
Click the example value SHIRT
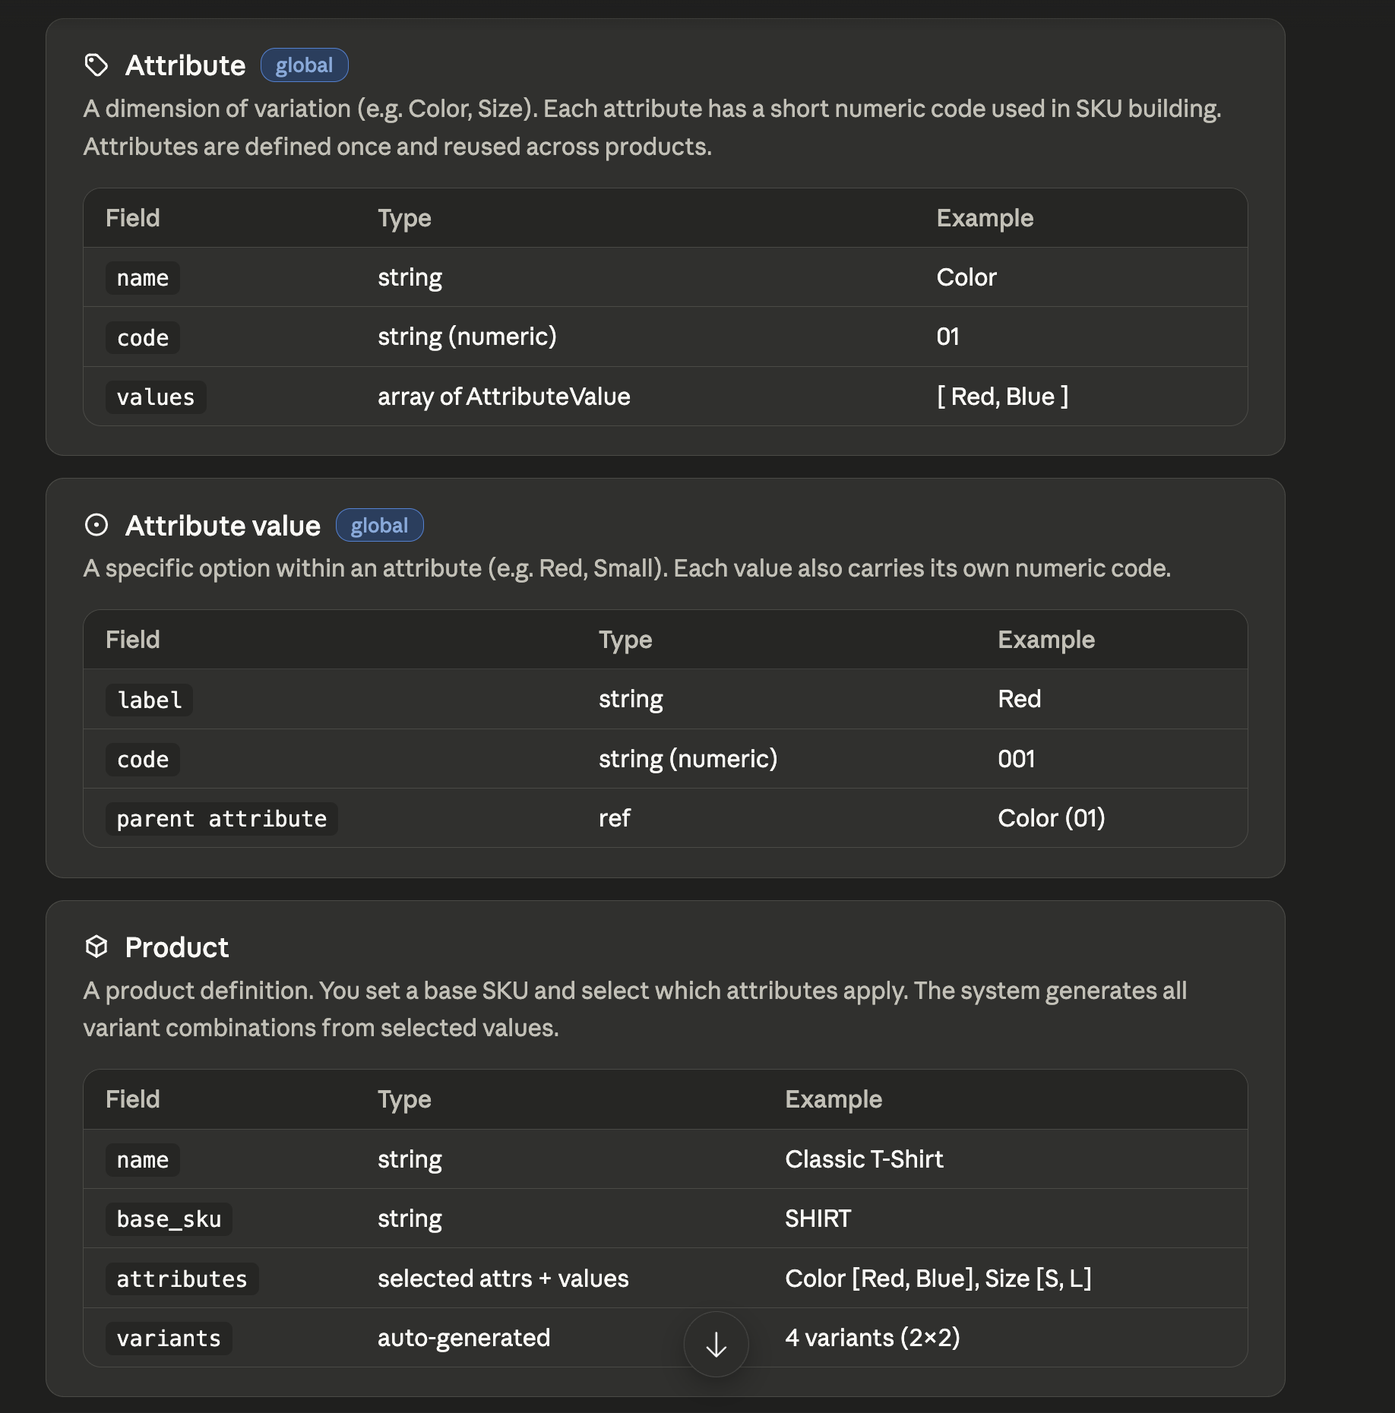[818, 1218]
